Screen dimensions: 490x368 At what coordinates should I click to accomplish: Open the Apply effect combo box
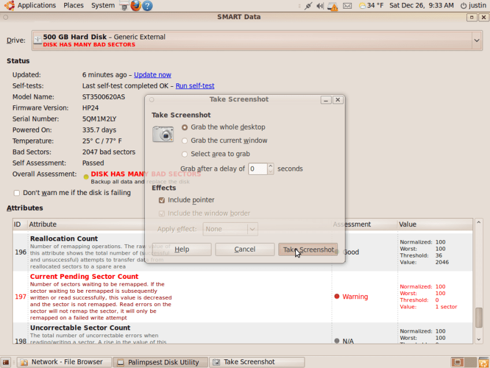click(x=229, y=229)
